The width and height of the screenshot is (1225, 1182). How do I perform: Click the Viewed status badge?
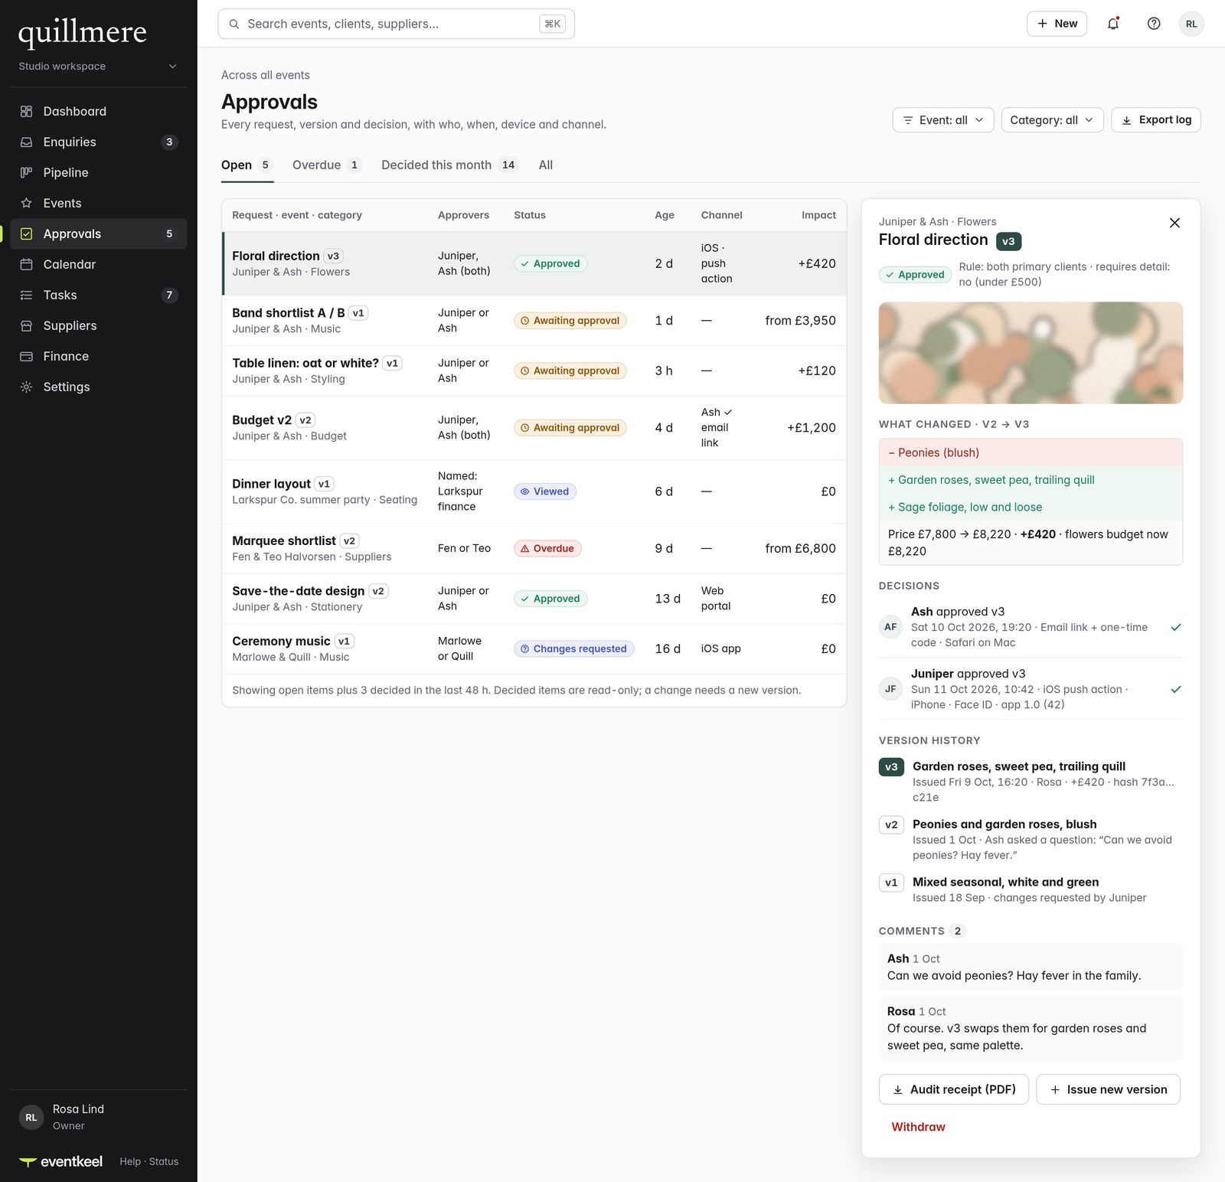point(545,491)
